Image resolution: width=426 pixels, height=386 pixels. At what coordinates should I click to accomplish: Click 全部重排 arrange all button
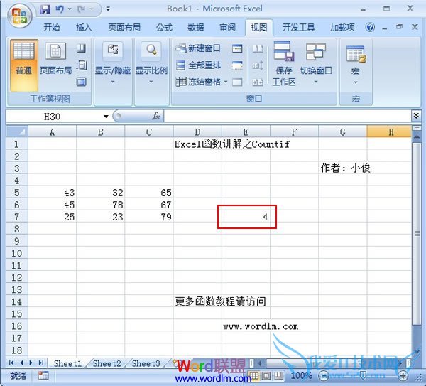[x=198, y=65]
